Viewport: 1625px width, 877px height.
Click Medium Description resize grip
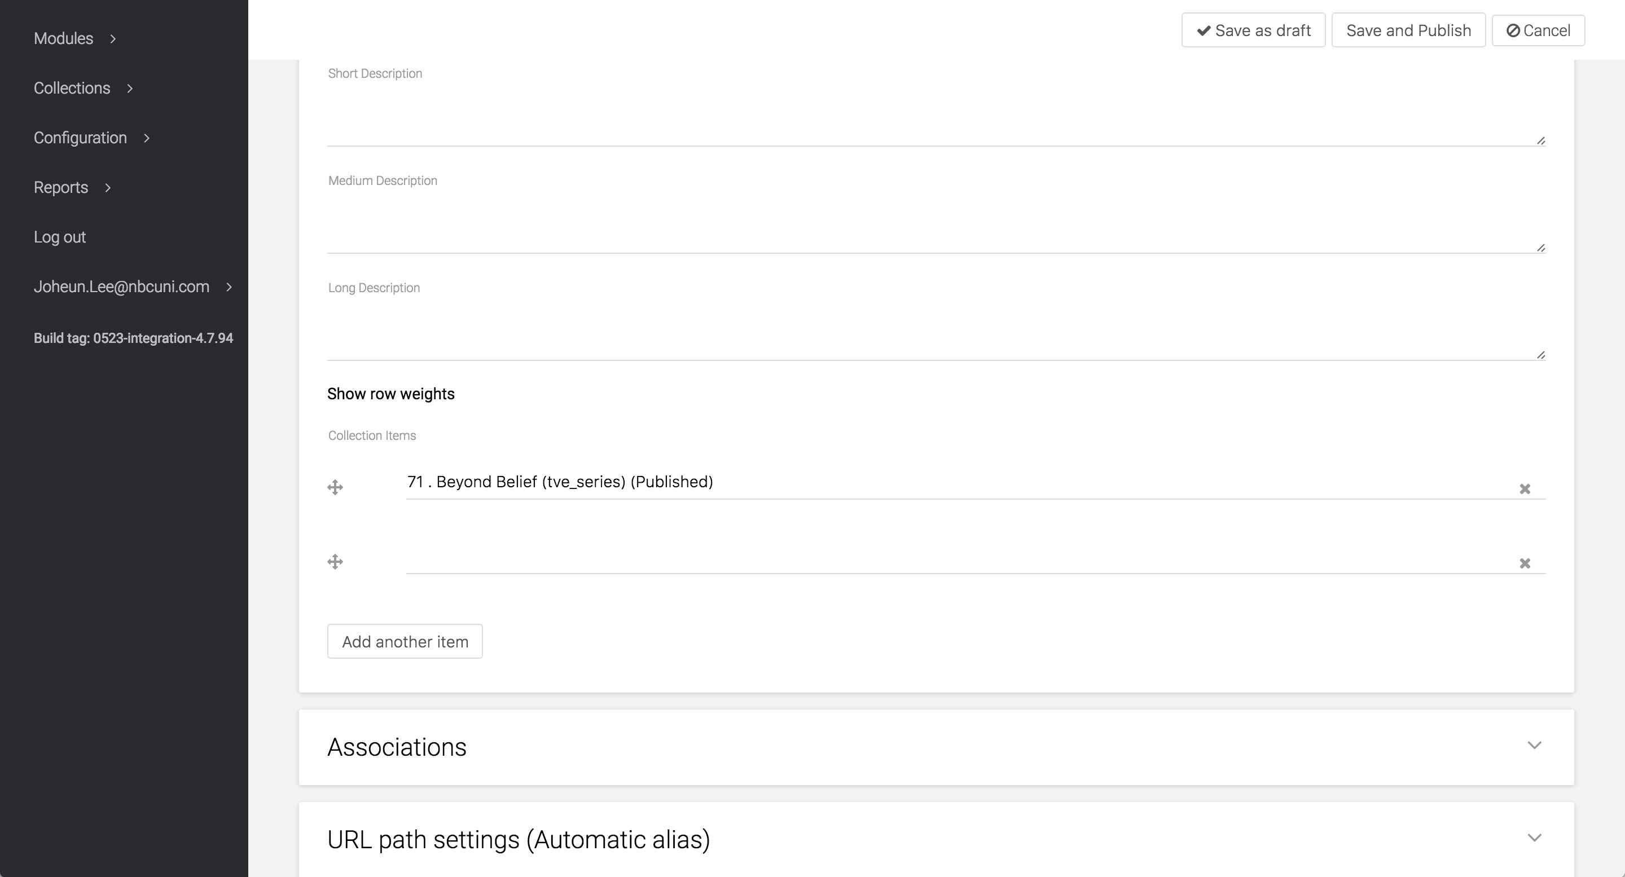click(1540, 248)
